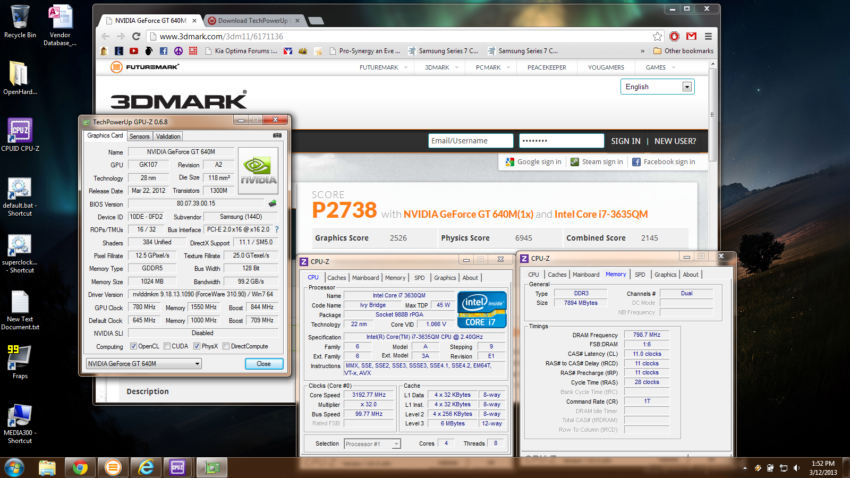The height and width of the screenshot is (478, 850).
Task: Open CPU-Z taskbar button
Action: click(x=178, y=467)
